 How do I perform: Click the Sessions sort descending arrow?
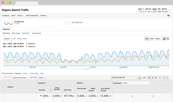51,90
